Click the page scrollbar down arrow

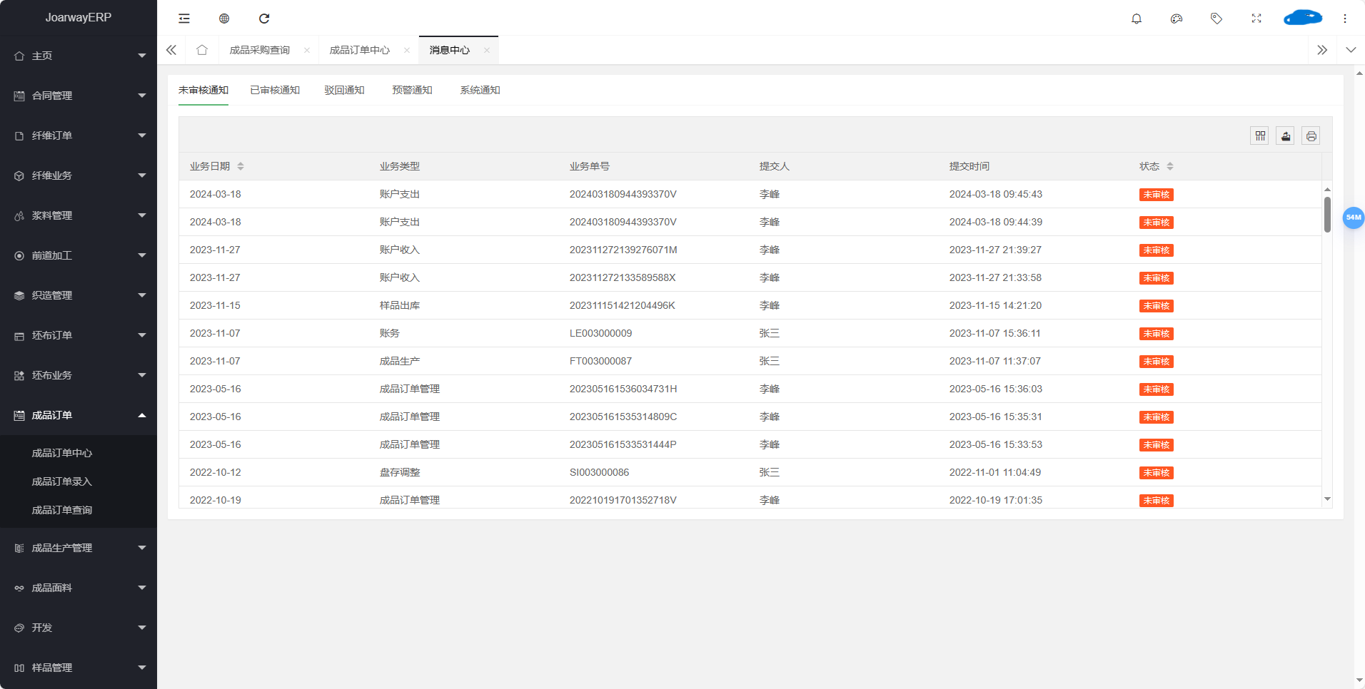coord(1359,680)
